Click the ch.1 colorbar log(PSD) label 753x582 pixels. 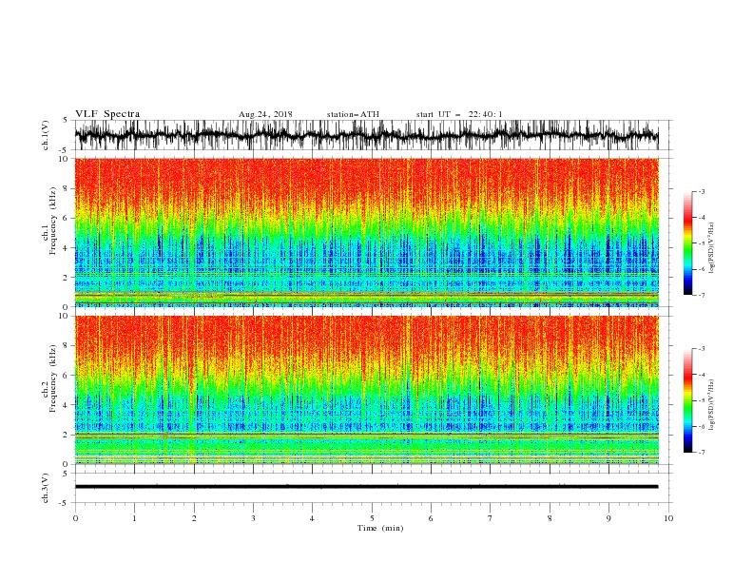(x=711, y=248)
